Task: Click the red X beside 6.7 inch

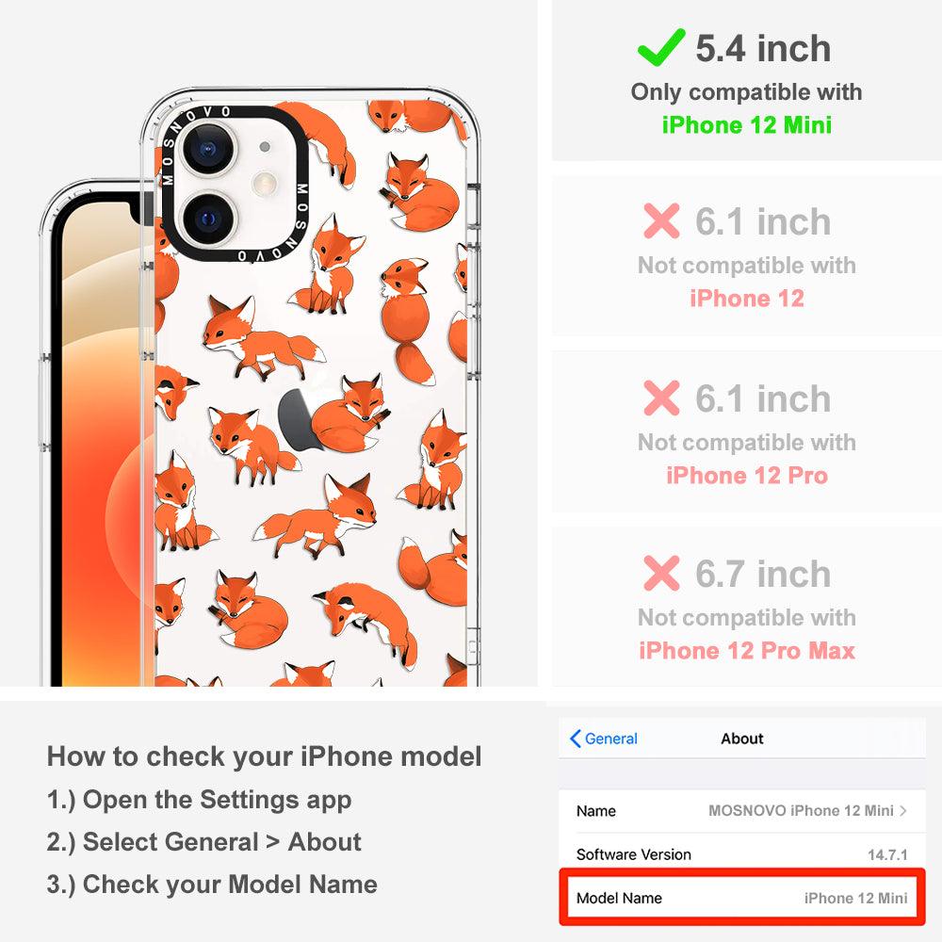Action: [661, 573]
